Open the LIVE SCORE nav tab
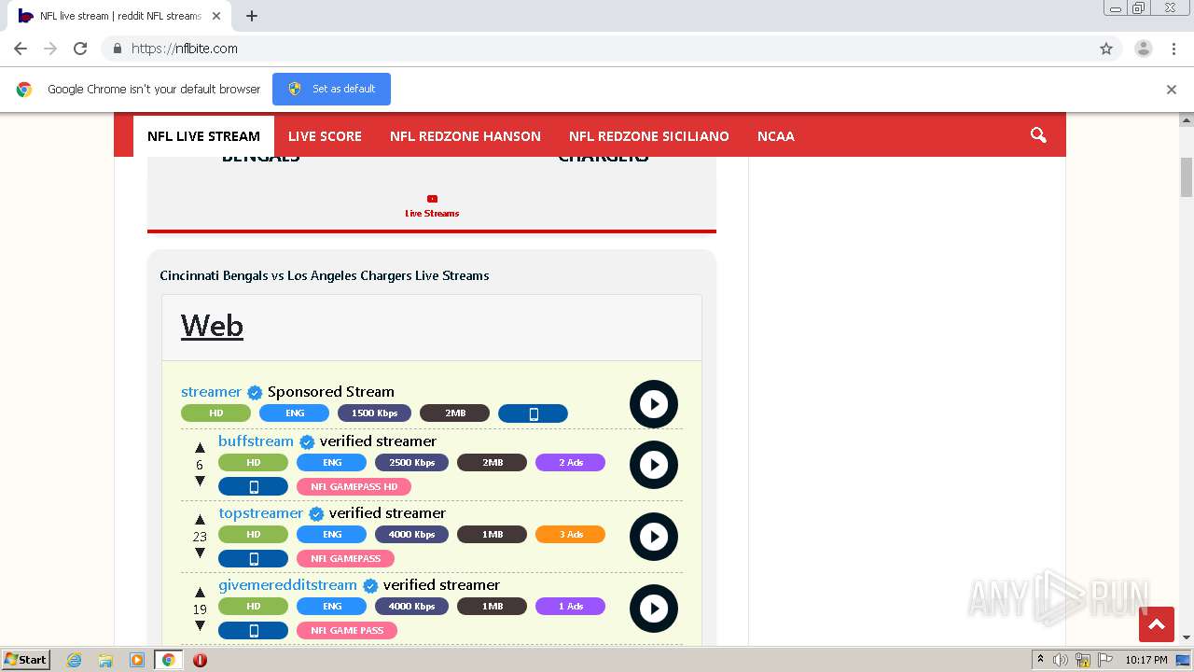1194x672 pixels. pos(325,136)
